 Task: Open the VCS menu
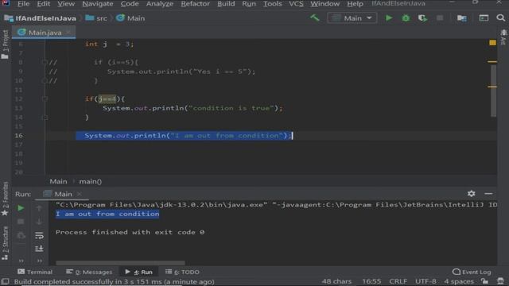click(x=296, y=4)
